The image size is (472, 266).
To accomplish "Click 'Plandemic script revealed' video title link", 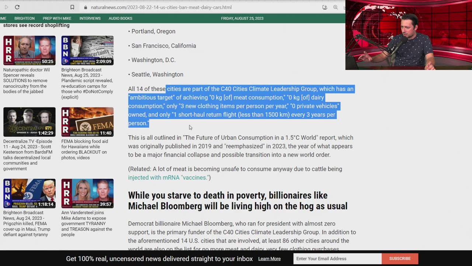I will click(x=87, y=83).
